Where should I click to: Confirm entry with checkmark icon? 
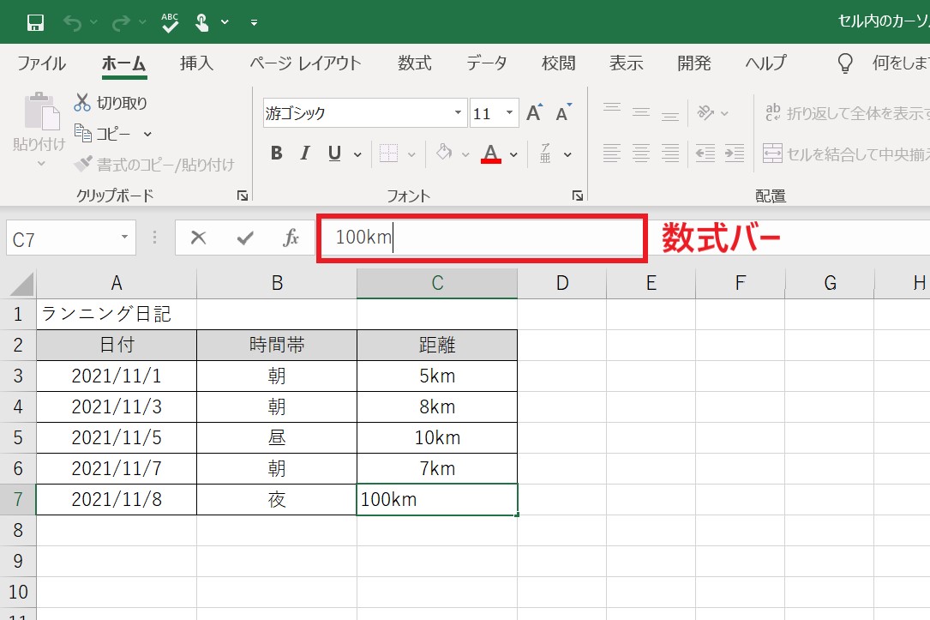pyautogui.click(x=245, y=238)
